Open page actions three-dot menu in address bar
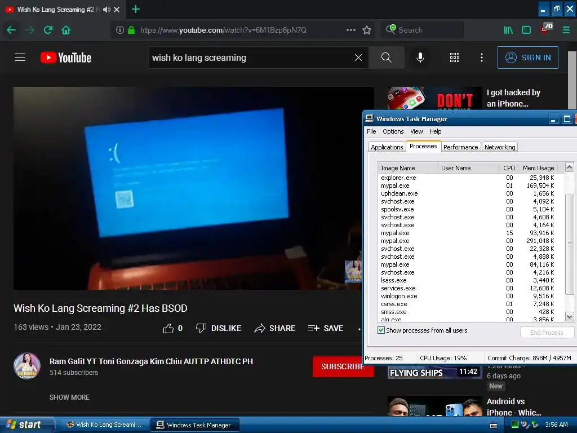577x433 pixels. pyautogui.click(x=350, y=30)
